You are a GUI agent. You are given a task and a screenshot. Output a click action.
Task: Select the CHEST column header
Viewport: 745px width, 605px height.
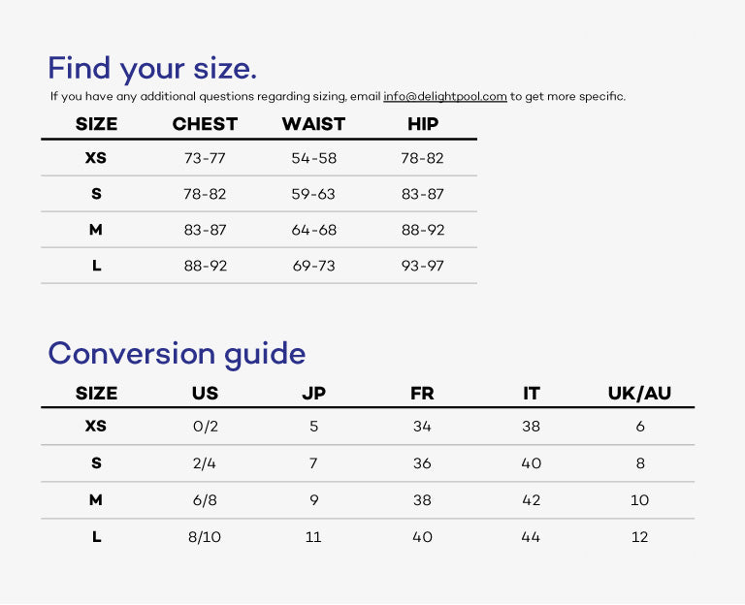click(205, 124)
